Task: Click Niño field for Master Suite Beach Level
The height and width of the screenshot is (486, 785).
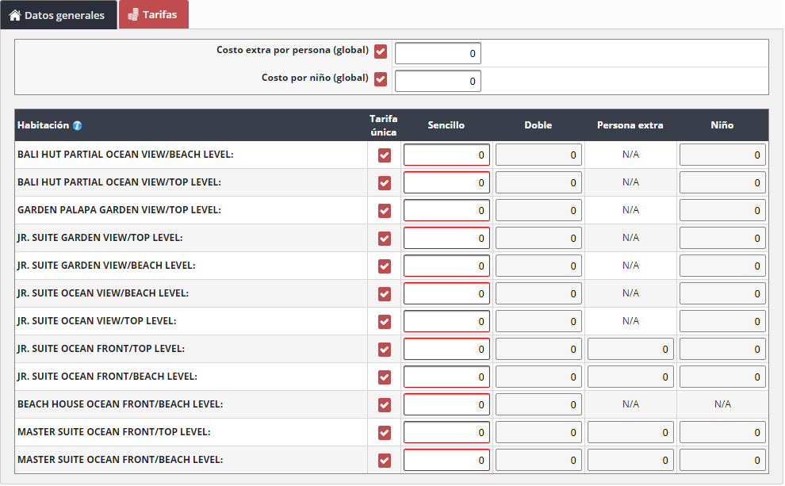Action: click(722, 461)
